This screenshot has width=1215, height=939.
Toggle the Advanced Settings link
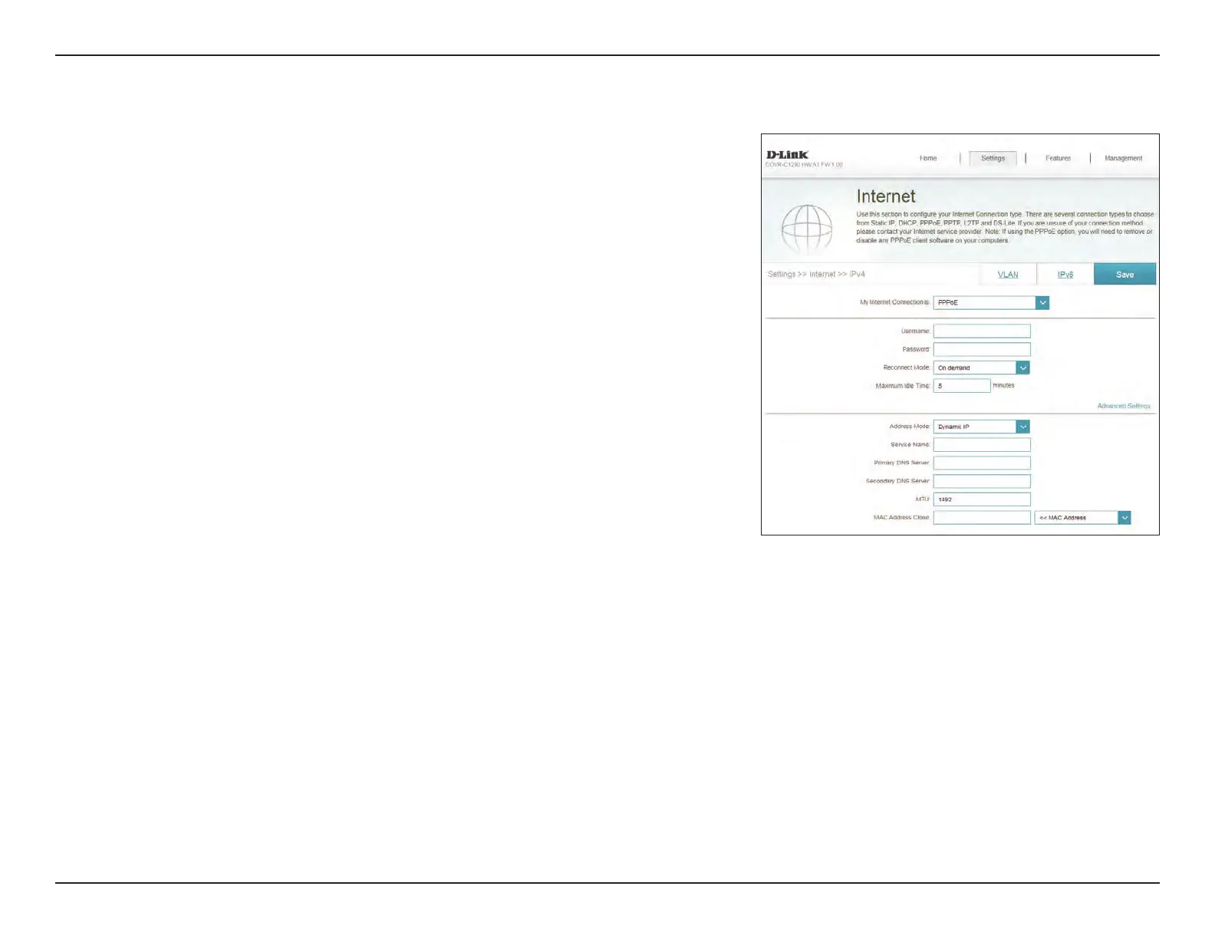coord(1124,406)
